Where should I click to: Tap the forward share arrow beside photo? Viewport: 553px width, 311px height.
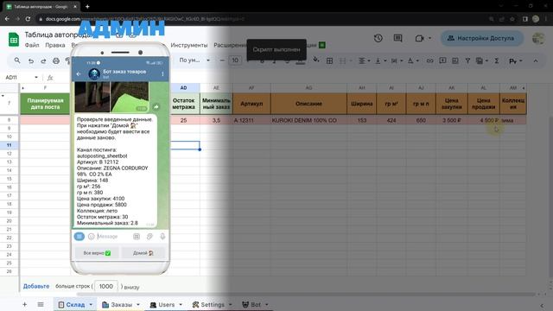point(156,106)
